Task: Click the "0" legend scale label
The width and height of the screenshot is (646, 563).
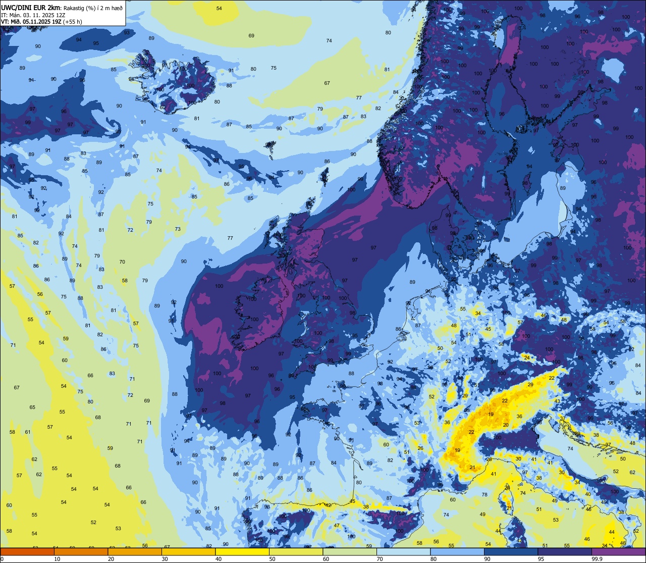Action: pyautogui.click(x=2, y=559)
